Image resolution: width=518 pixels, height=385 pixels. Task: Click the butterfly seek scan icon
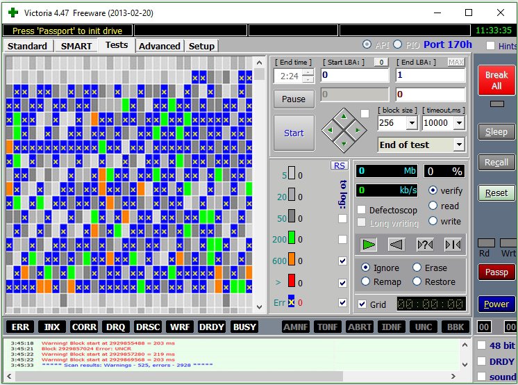(x=452, y=244)
